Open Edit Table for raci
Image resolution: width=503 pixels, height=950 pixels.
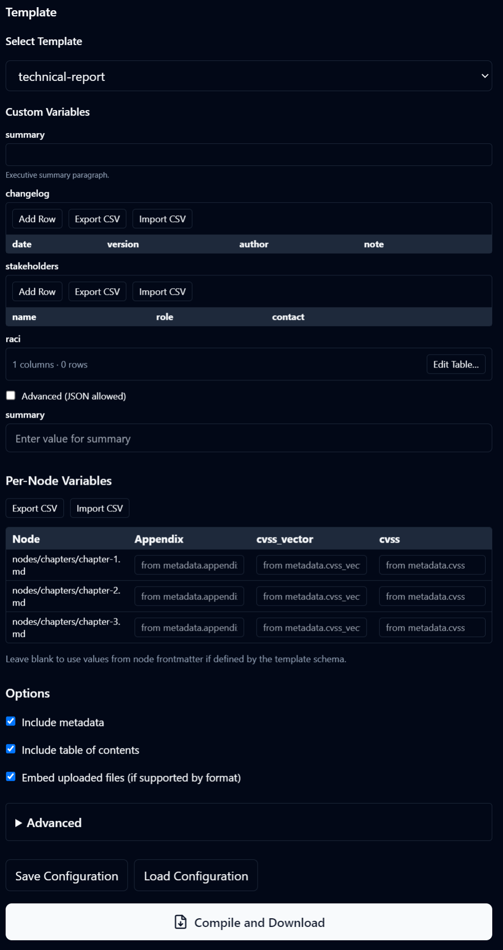click(455, 364)
